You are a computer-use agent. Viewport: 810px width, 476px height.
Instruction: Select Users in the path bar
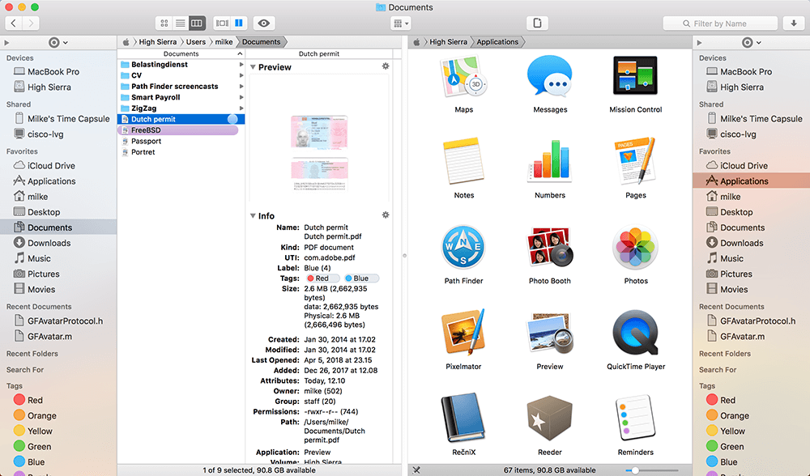coord(194,42)
